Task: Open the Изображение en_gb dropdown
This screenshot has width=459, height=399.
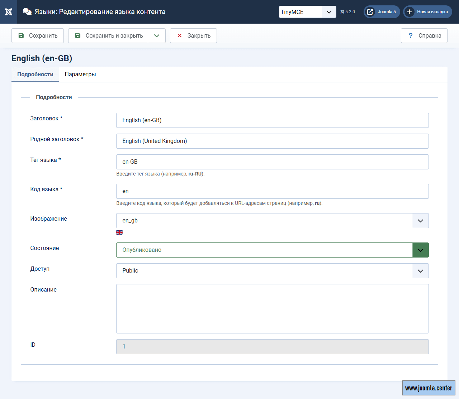Action: (272, 221)
